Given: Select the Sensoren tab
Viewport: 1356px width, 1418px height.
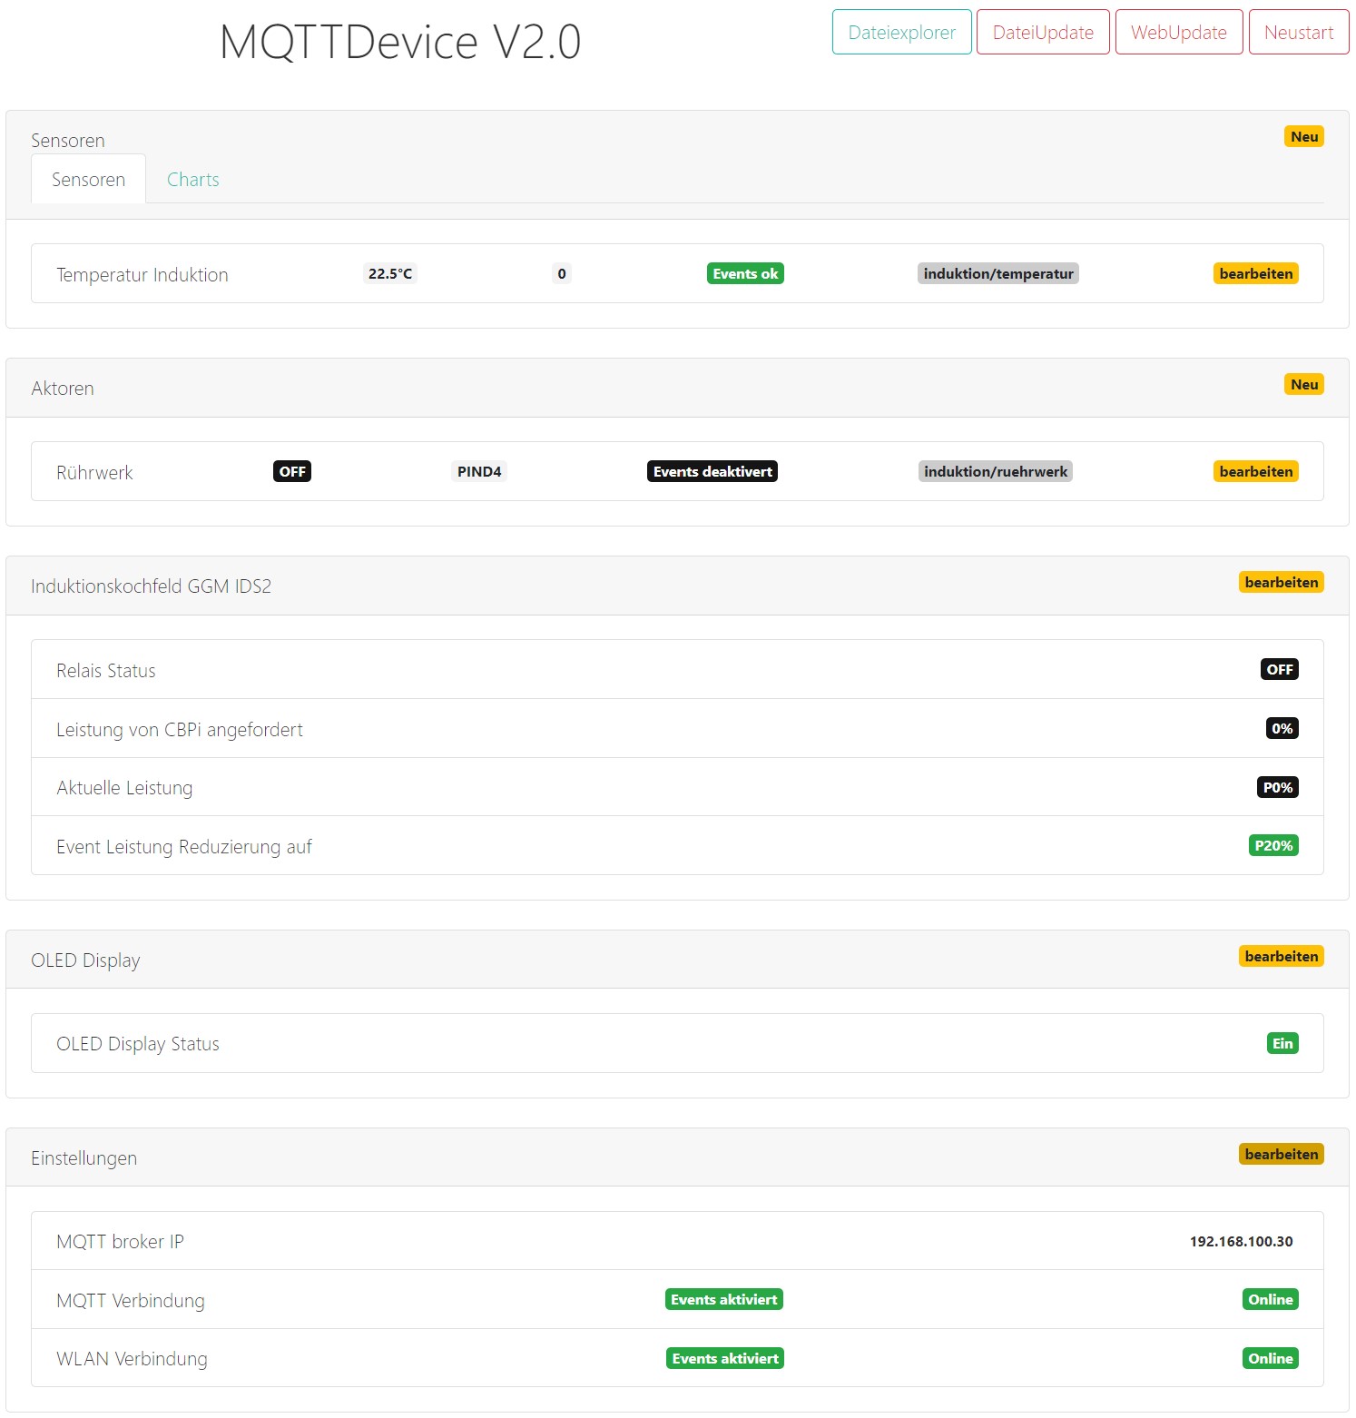Looking at the screenshot, I should click(88, 180).
